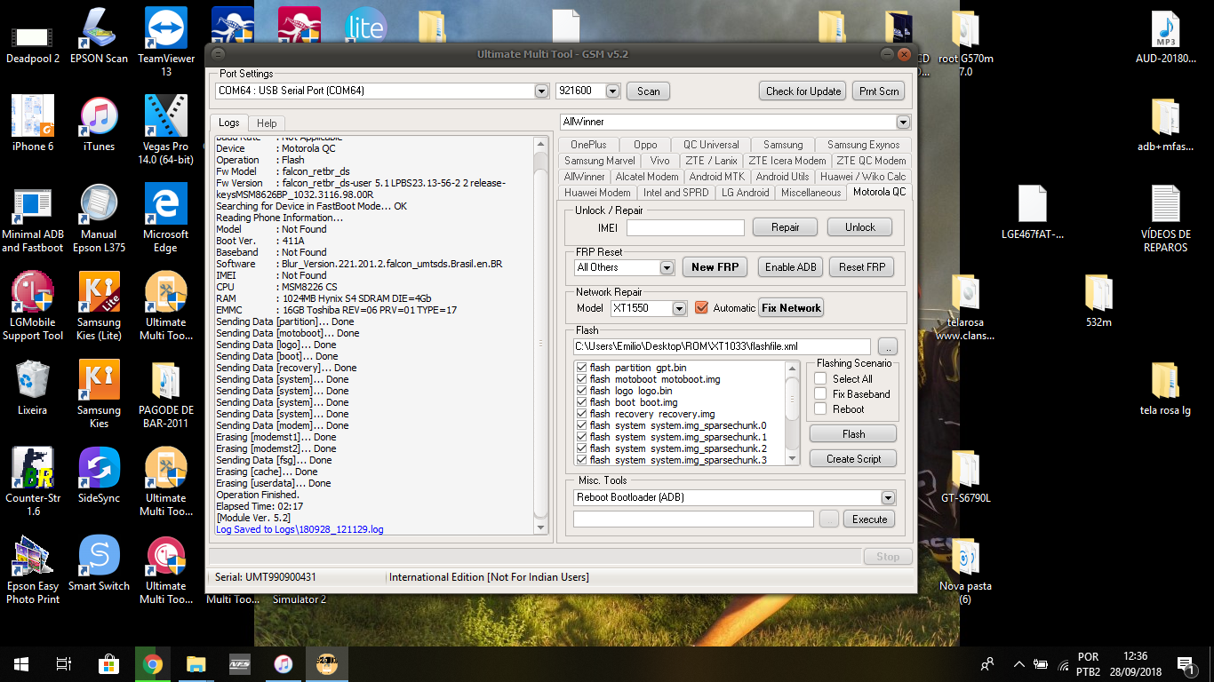The width and height of the screenshot is (1214, 682).
Task: Click the flash file list scrollbar
Action: click(792, 413)
